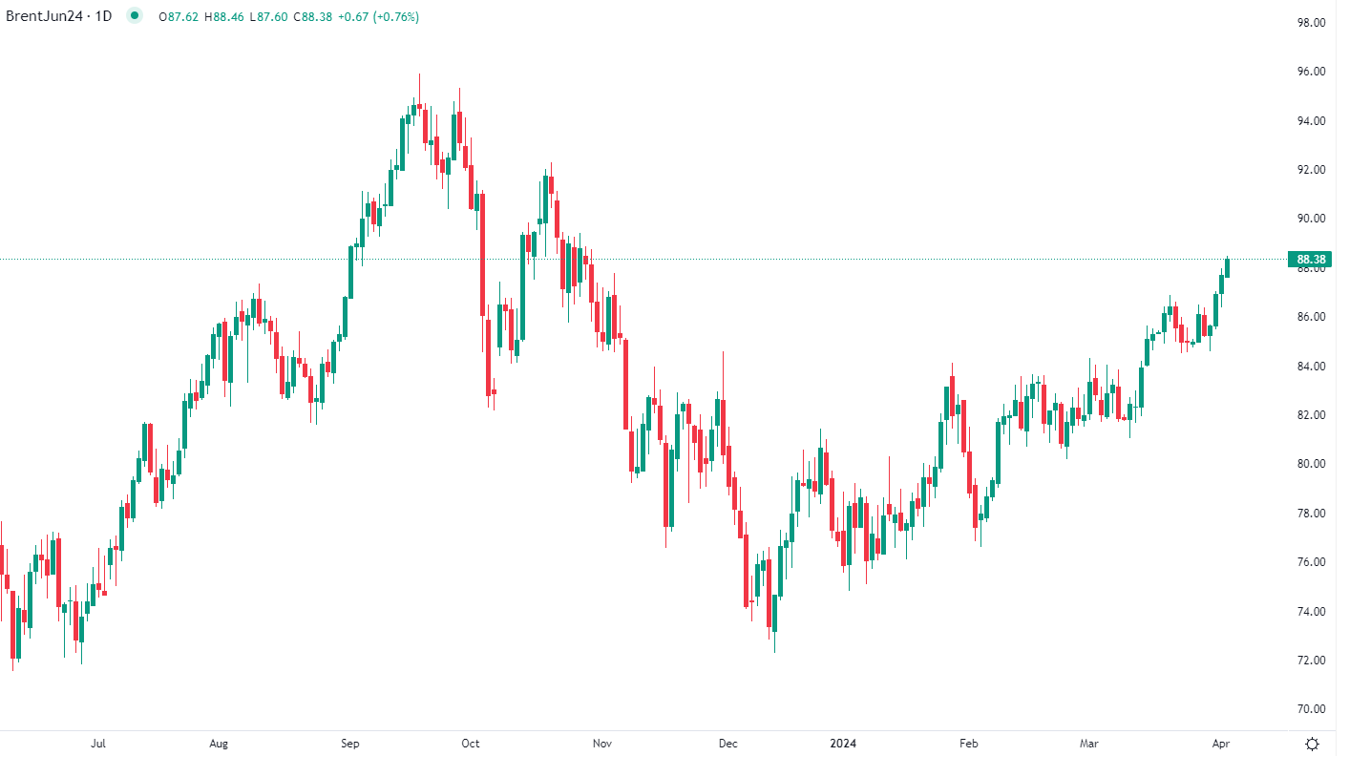Click the +0.67 (+0.76%) change text
Viewport: 1349px width, 777px height.
[378, 17]
